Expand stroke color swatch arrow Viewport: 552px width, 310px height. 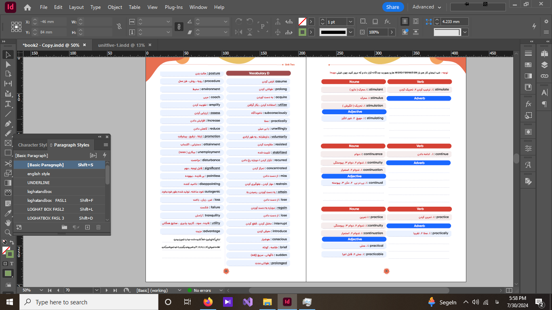[311, 32]
